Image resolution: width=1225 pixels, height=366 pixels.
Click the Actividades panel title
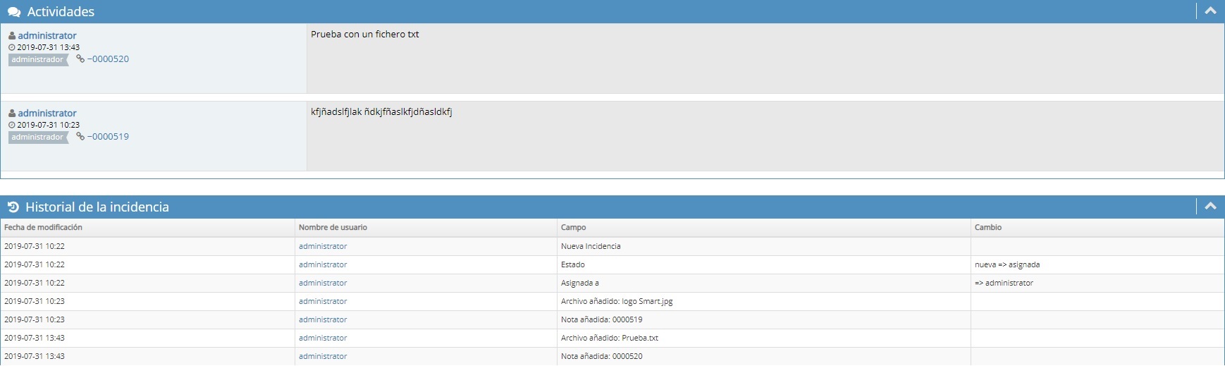click(x=61, y=12)
